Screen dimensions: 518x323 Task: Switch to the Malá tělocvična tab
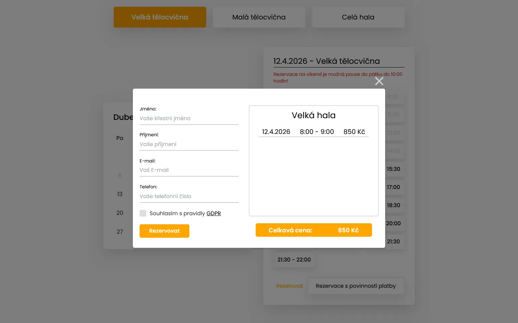click(x=259, y=17)
